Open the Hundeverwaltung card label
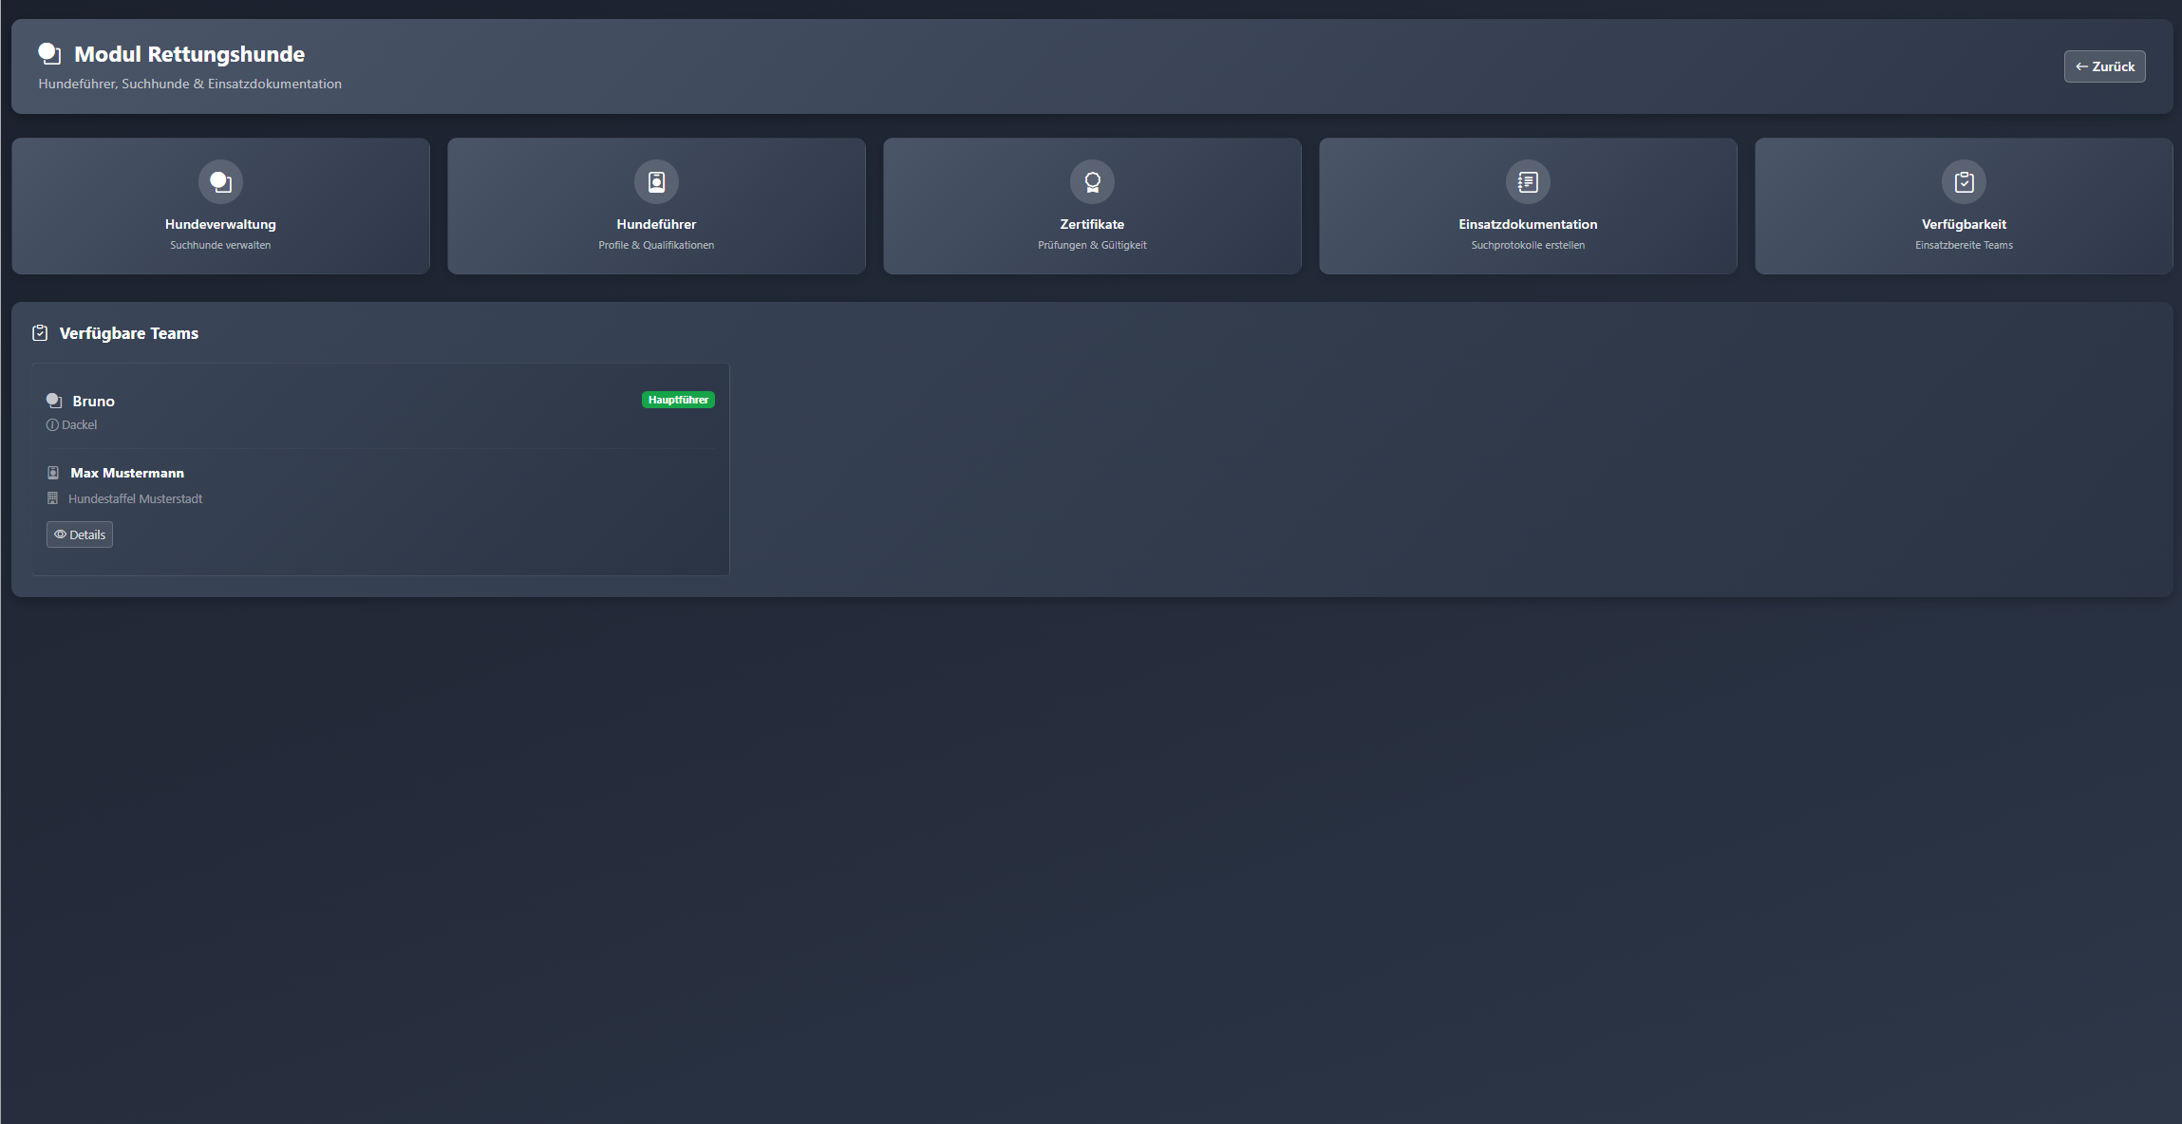 click(220, 224)
